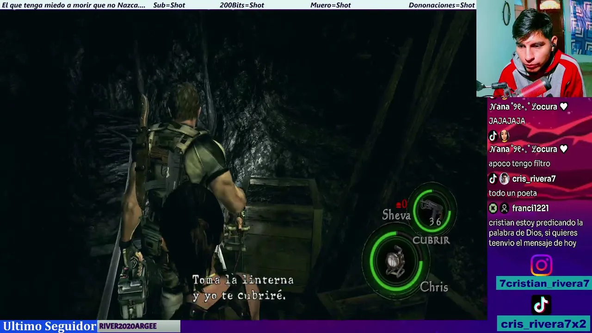Image resolution: width=592 pixels, height=333 pixels.
Task: Click the JAJAJAJA chat message
Action: click(507, 121)
